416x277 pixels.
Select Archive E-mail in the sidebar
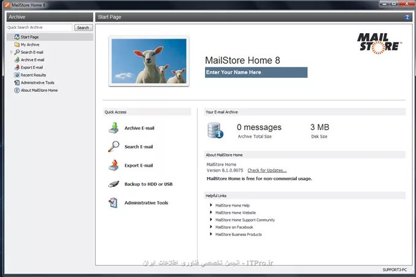coord(33,60)
